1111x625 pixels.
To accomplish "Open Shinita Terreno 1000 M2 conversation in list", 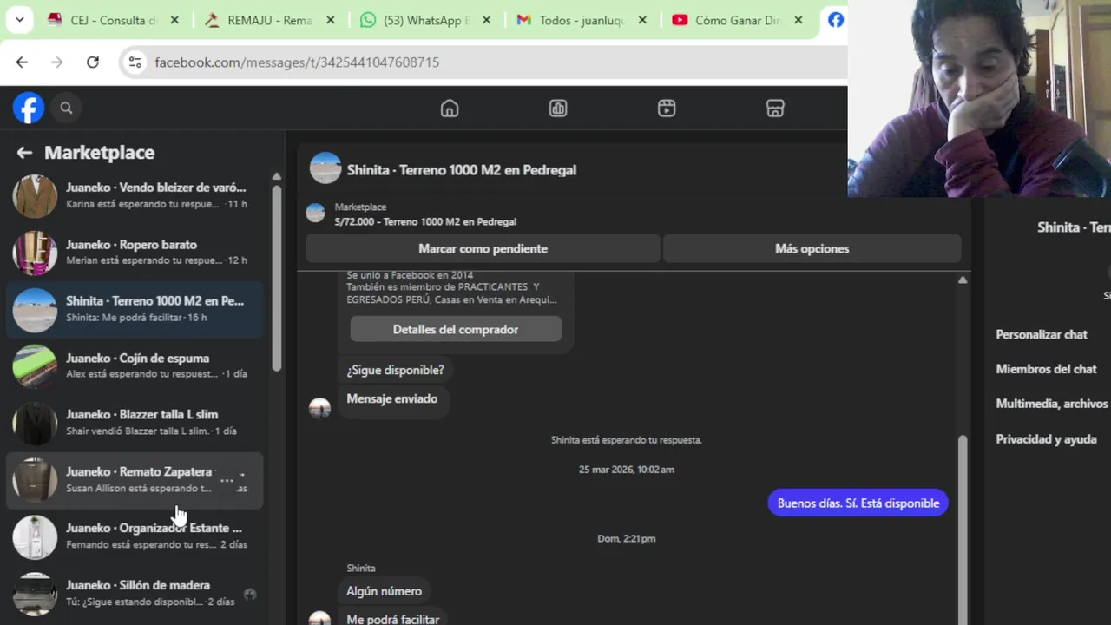I will (x=135, y=309).
